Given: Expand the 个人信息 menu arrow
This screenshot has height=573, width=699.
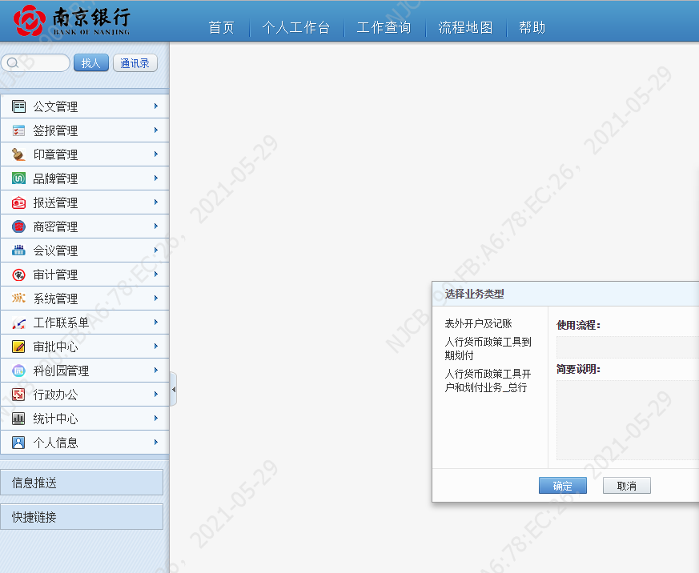Looking at the screenshot, I should [156, 442].
